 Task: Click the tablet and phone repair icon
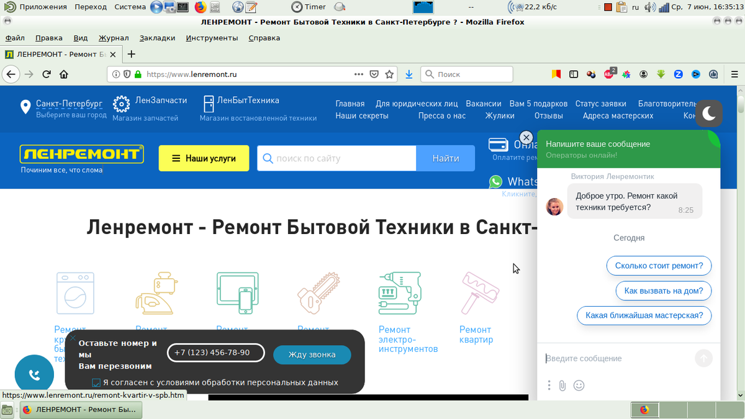point(237,293)
